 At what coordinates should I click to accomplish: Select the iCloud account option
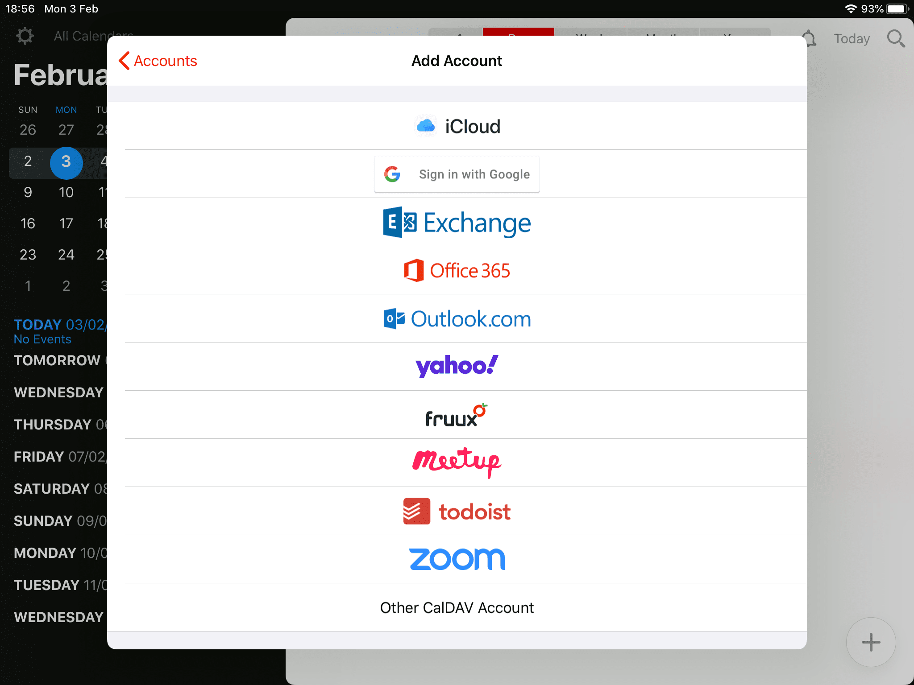pyautogui.click(x=457, y=126)
